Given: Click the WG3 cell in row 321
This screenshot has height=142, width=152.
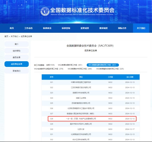Looking at the screenshot, I should [110, 82].
